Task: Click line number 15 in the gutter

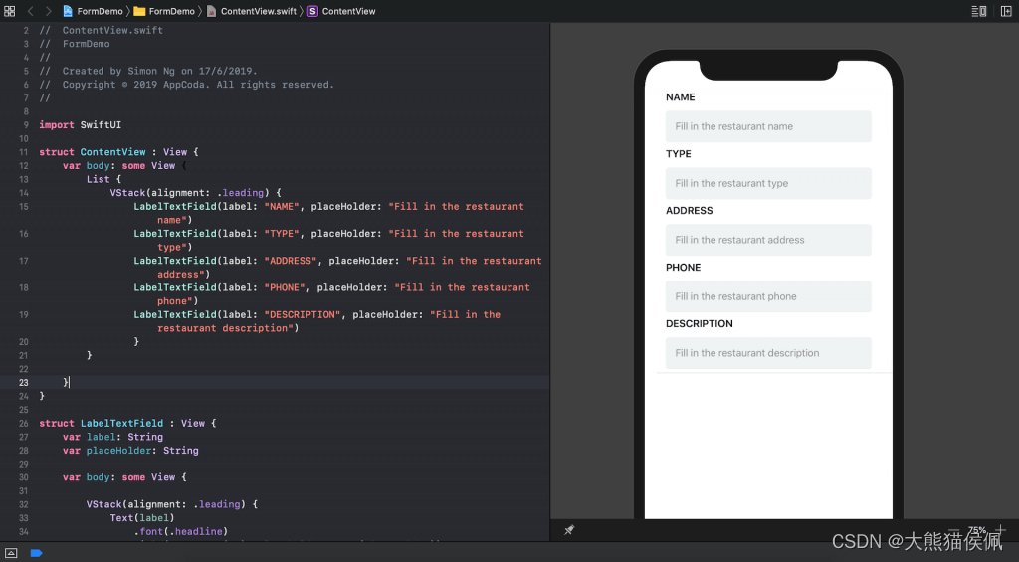Action: [24, 207]
